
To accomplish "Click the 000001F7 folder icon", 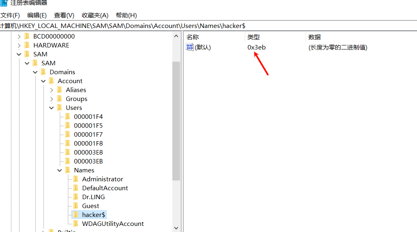I will pos(68,134).
